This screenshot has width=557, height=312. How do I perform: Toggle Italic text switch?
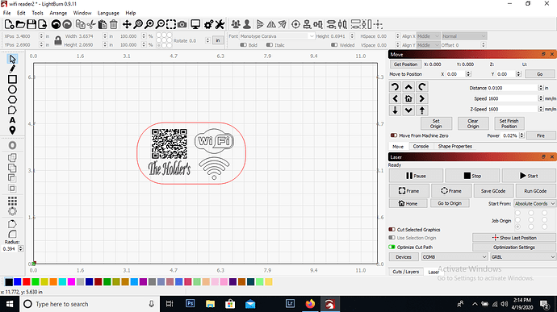pyautogui.click(x=270, y=45)
